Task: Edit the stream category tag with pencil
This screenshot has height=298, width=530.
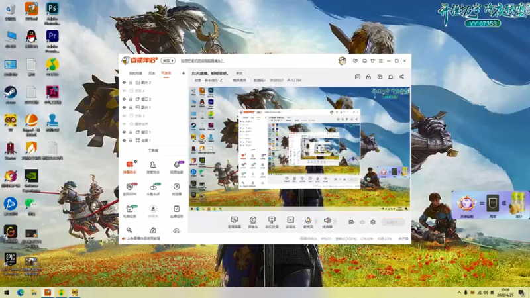Action: pos(221,80)
